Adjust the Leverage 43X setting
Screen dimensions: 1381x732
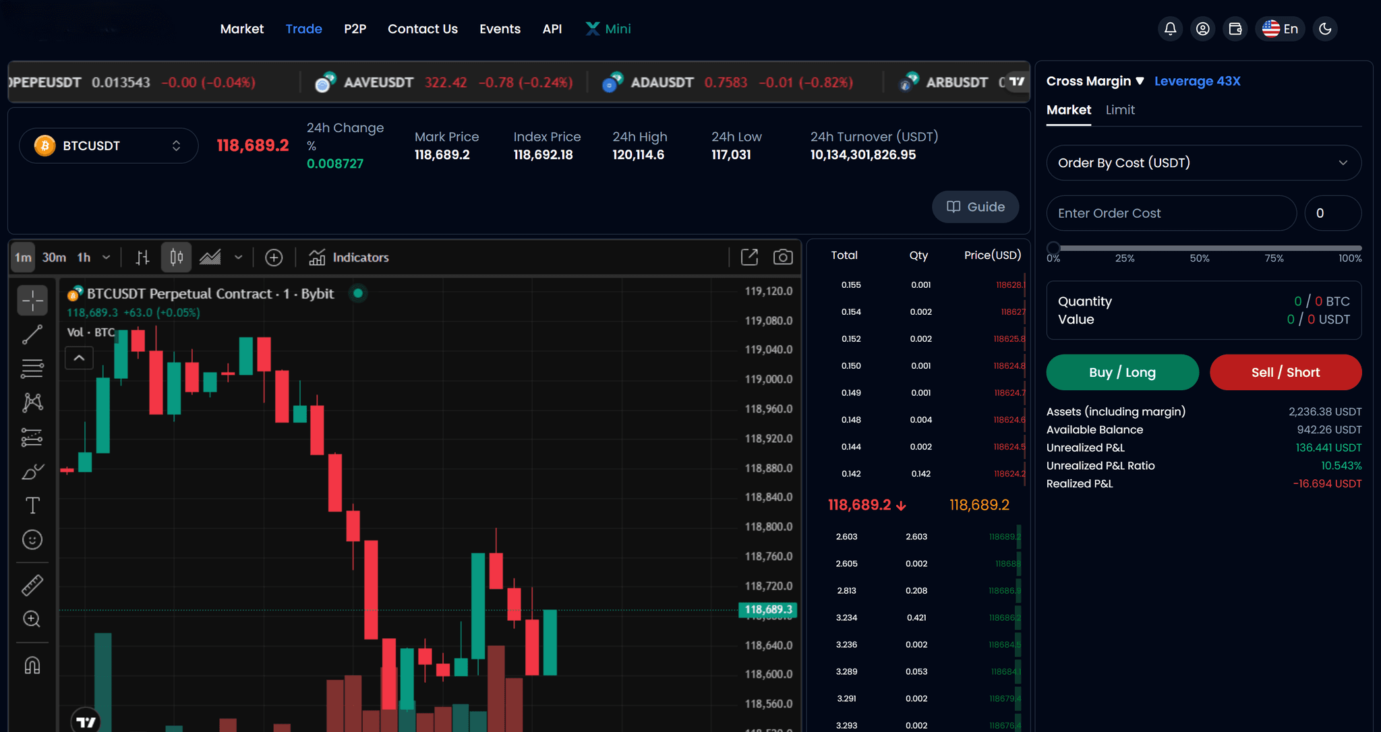(x=1197, y=81)
